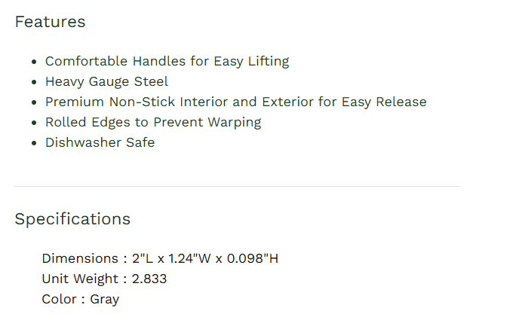Select the 2"L x 1.24"W x 0.098"H dimension value
Screen dimensions: 519x317
tap(205, 258)
